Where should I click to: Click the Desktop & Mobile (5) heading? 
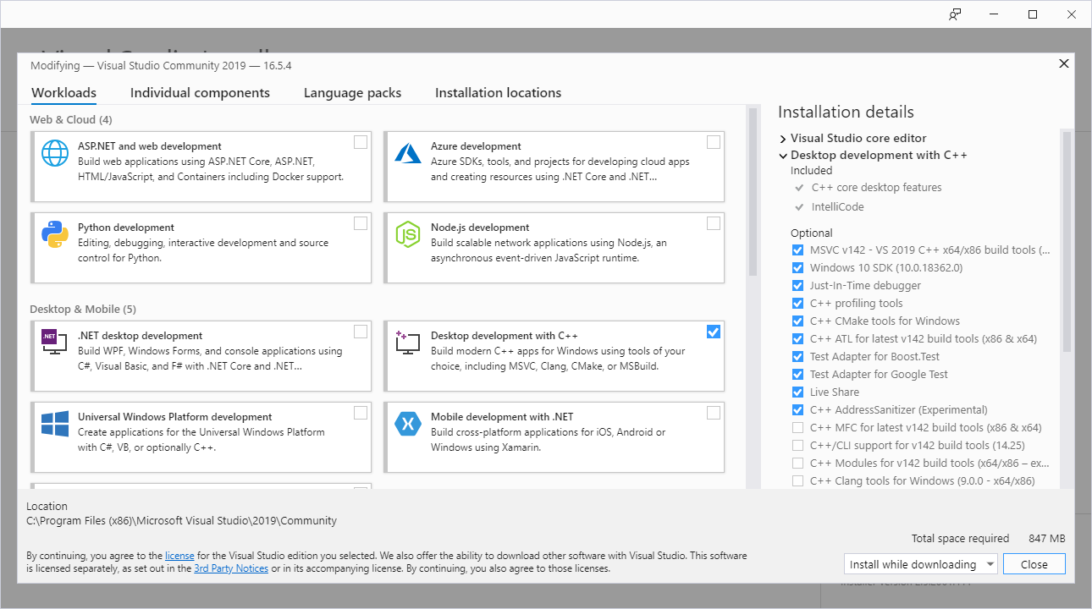click(83, 309)
